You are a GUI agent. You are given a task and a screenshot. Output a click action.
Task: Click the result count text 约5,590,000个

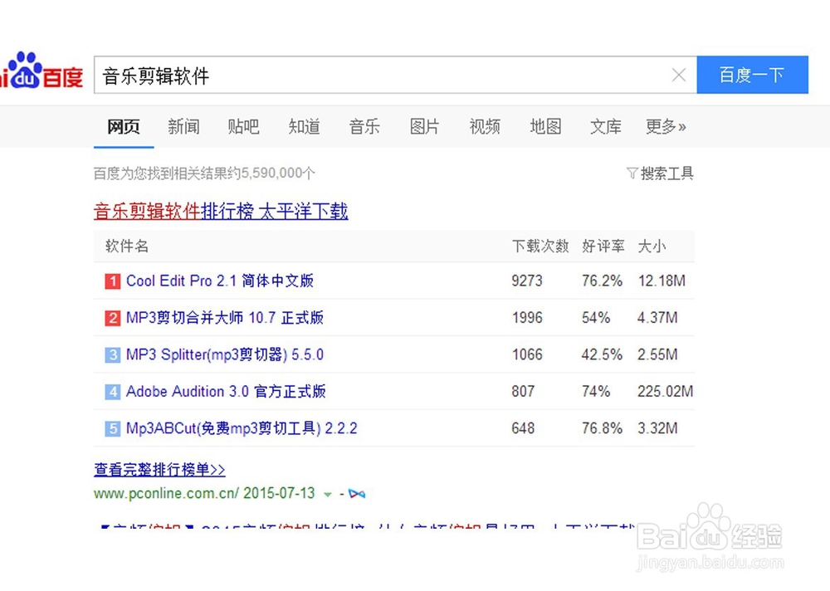pyautogui.click(x=271, y=173)
